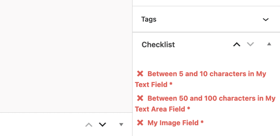The height and width of the screenshot is (136, 280).
Task: Click the blank bottom panel header bar
Action: [x=41, y=125]
